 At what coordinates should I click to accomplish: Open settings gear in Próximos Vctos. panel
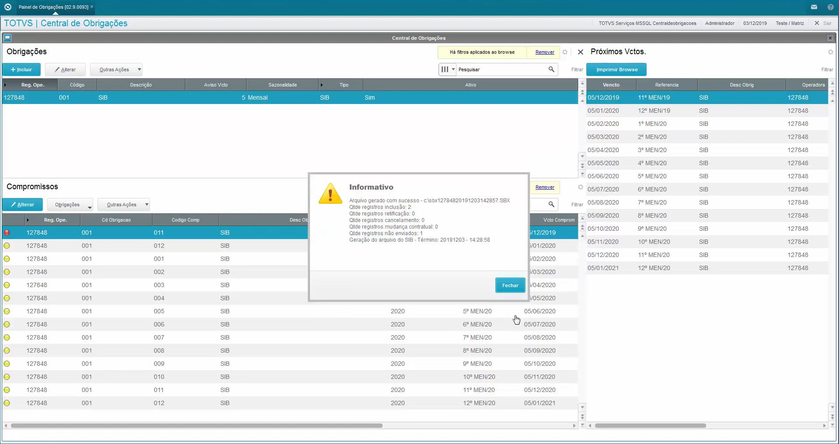(x=830, y=52)
